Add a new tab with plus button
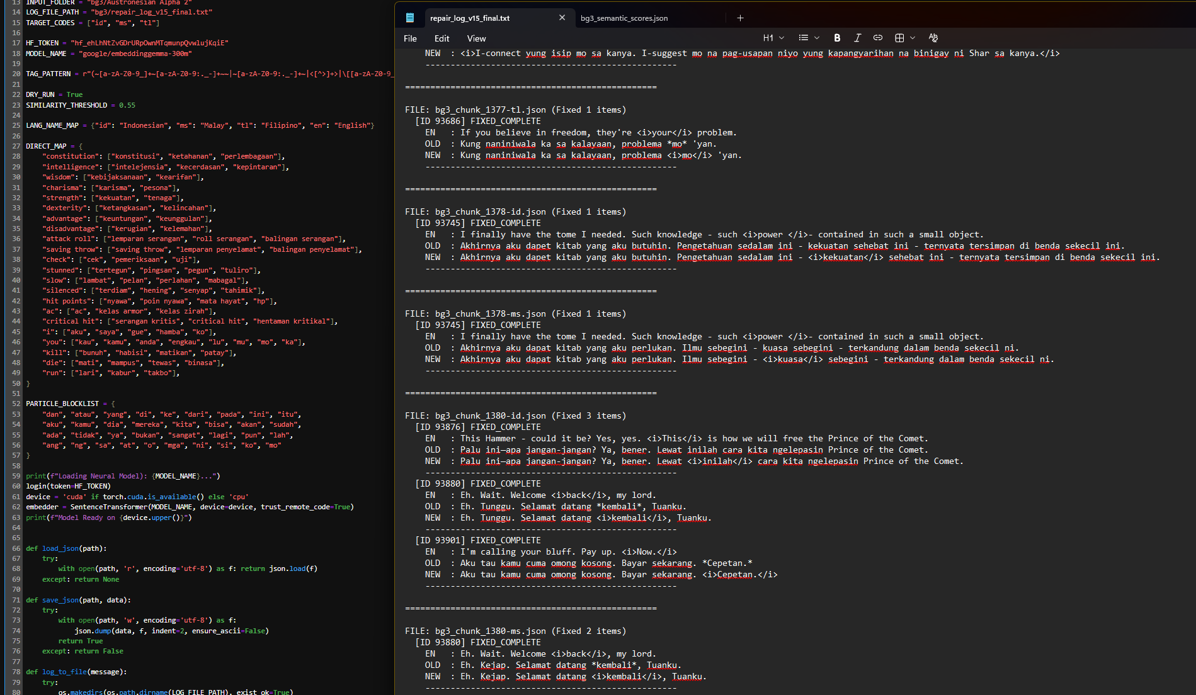 [x=740, y=18]
